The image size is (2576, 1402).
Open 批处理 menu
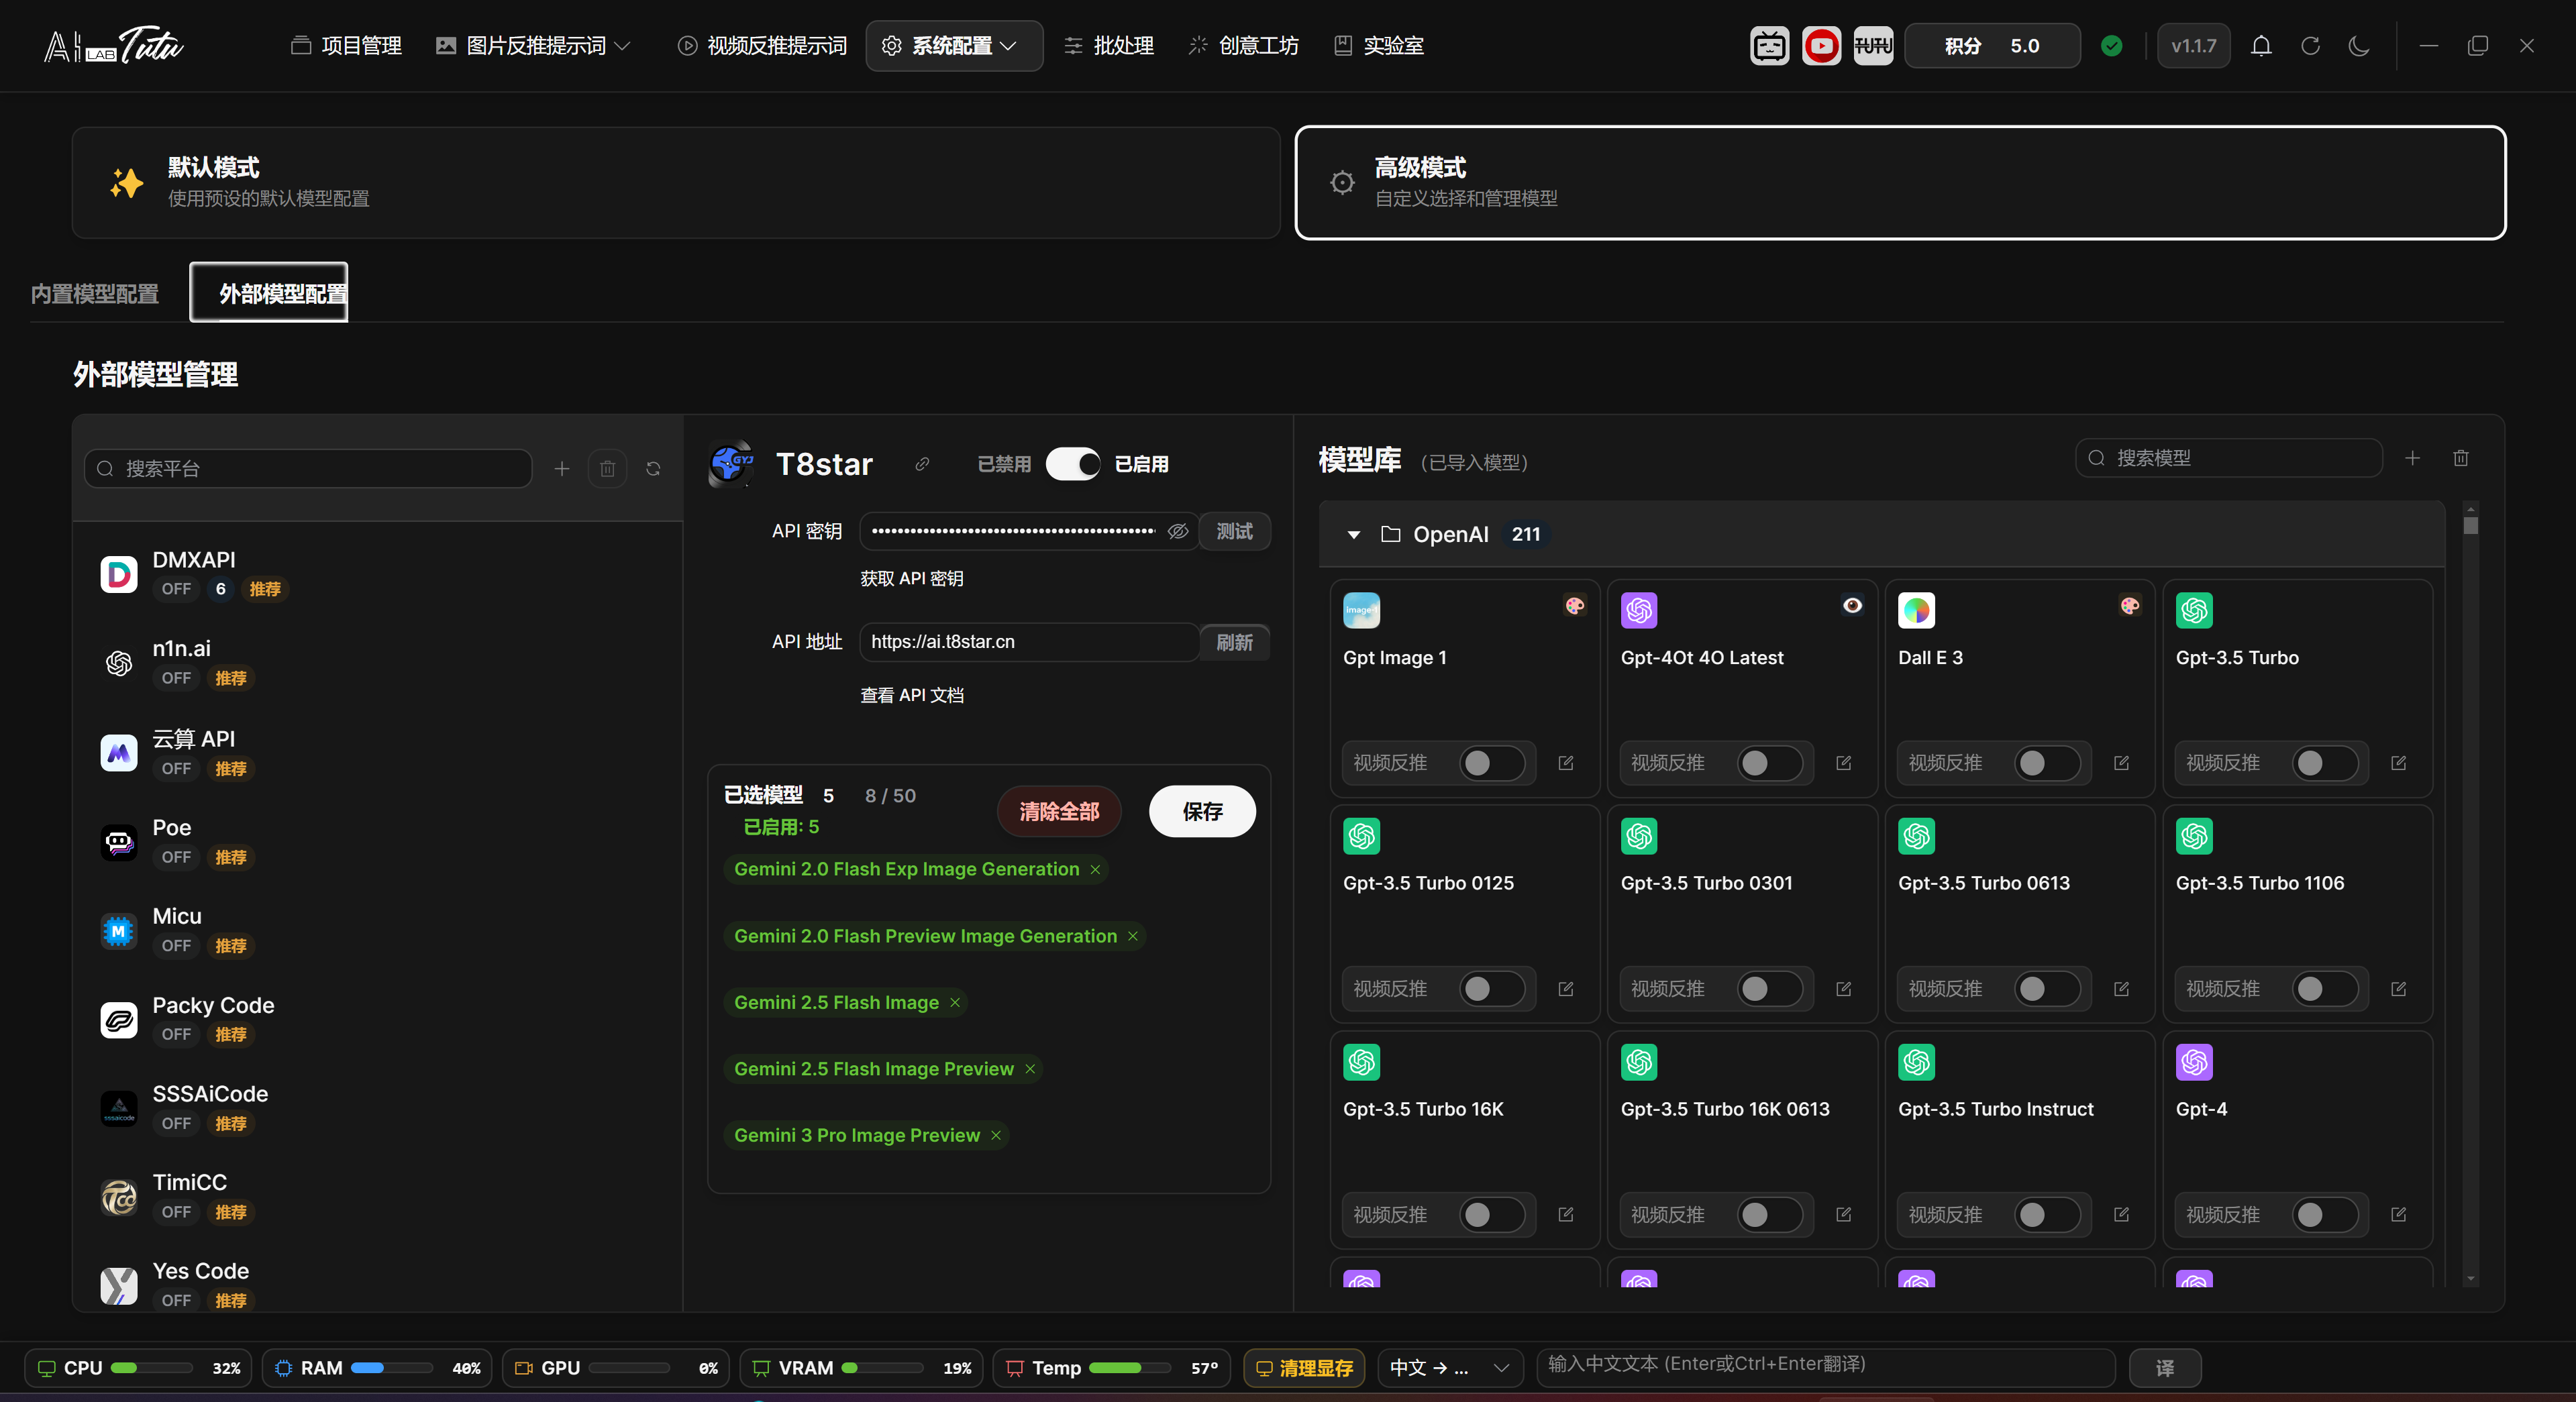pyautogui.click(x=1109, y=46)
